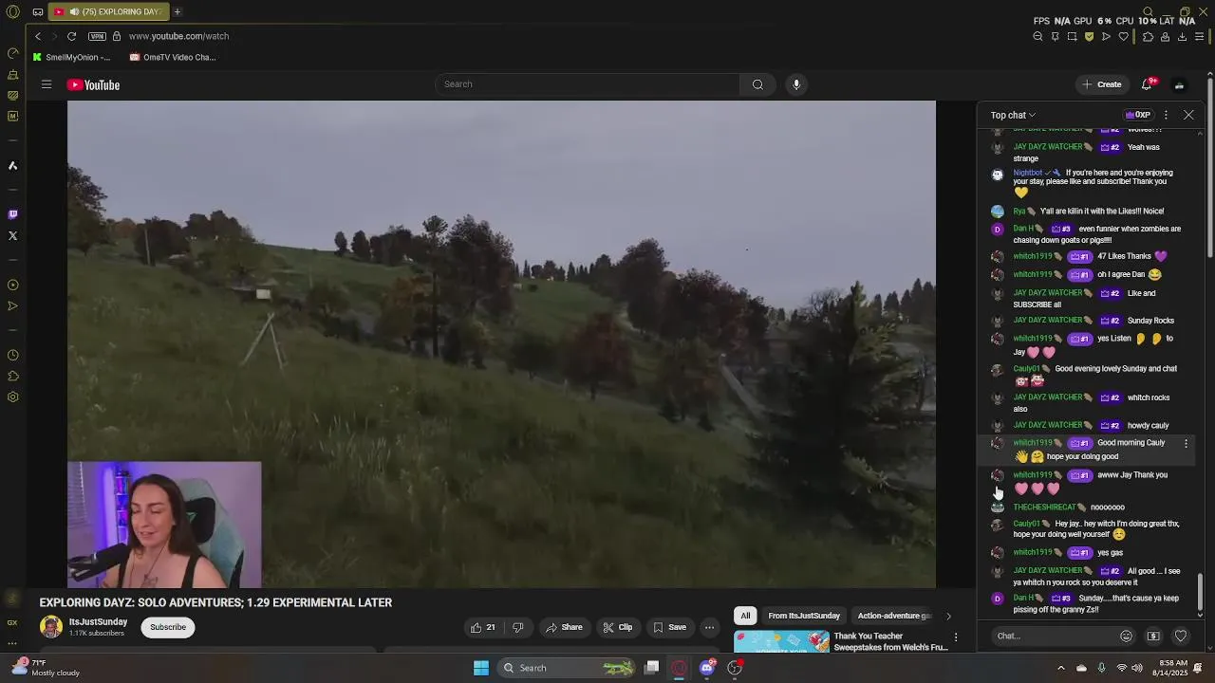Send a heart reaction in chat
The width and height of the screenshot is (1215, 683).
coord(1181,637)
